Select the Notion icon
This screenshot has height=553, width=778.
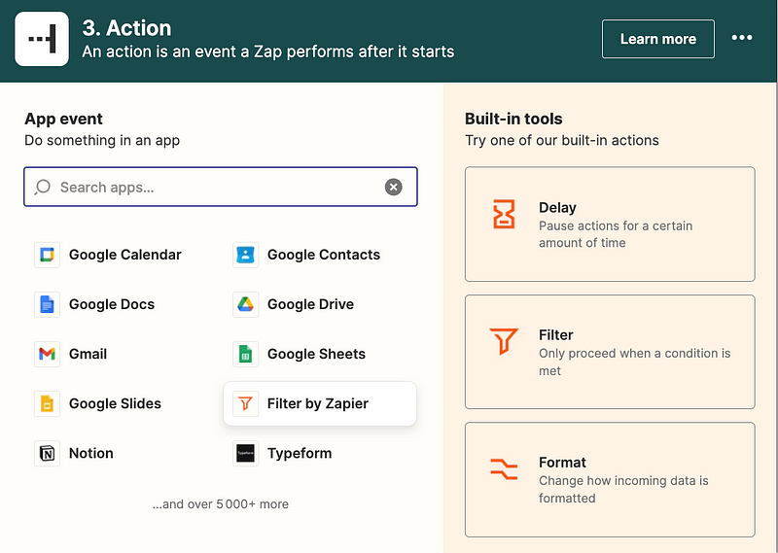click(47, 453)
